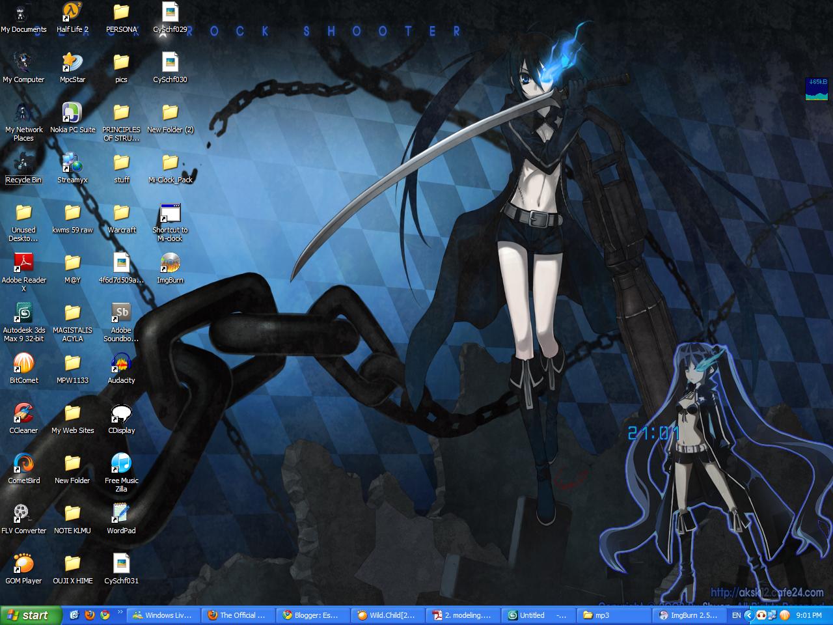Click the taskbar clock showing 9:01 PM

809,615
